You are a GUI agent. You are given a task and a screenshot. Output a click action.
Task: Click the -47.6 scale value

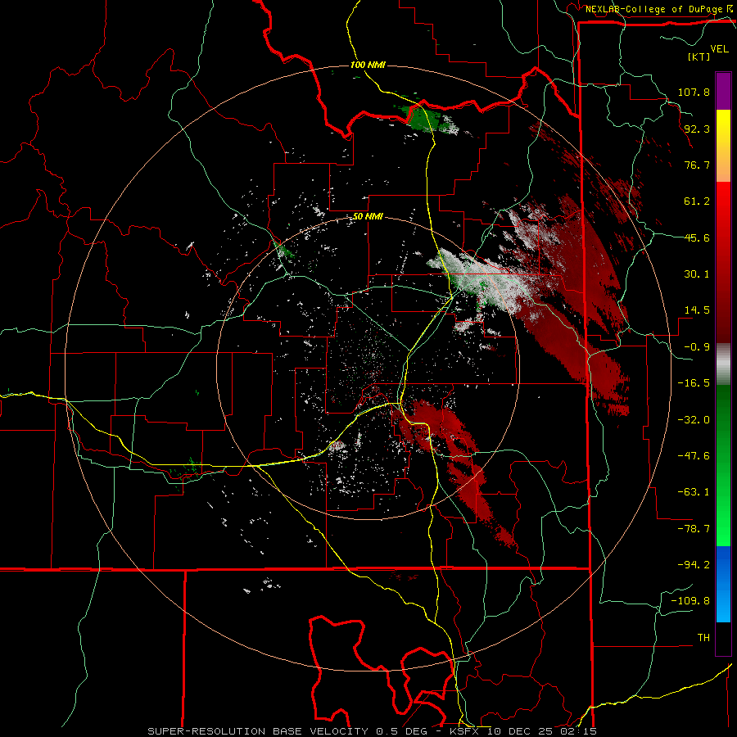[694, 456]
